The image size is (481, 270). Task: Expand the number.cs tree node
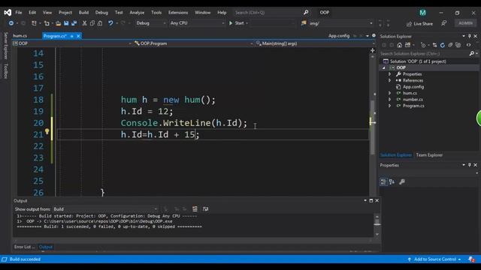coord(389,100)
